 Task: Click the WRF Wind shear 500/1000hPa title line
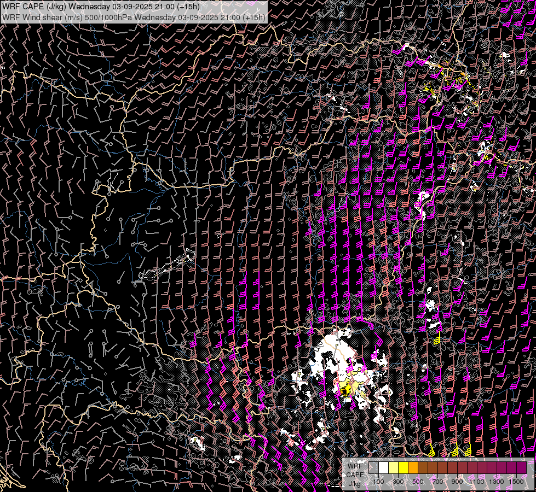134,17
